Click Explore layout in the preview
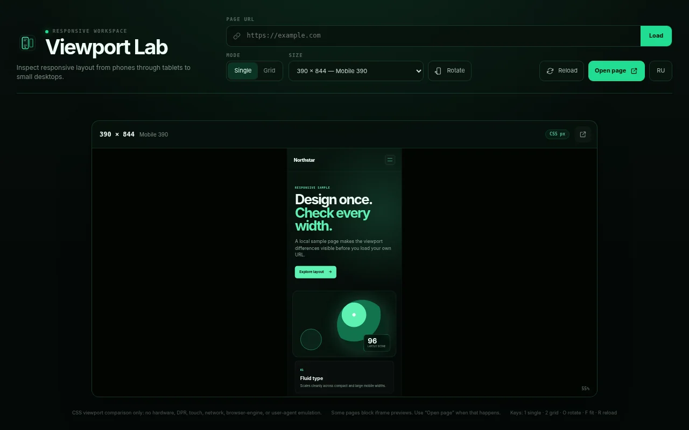Image resolution: width=689 pixels, height=430 pixels. click(x=315, y=272)
